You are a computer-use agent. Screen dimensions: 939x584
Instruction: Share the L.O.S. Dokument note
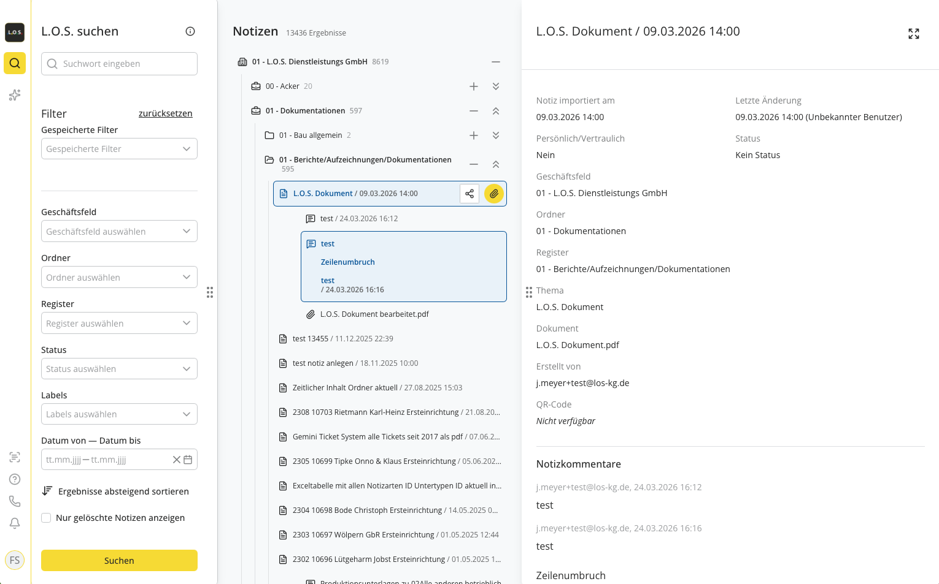[470, 194]
